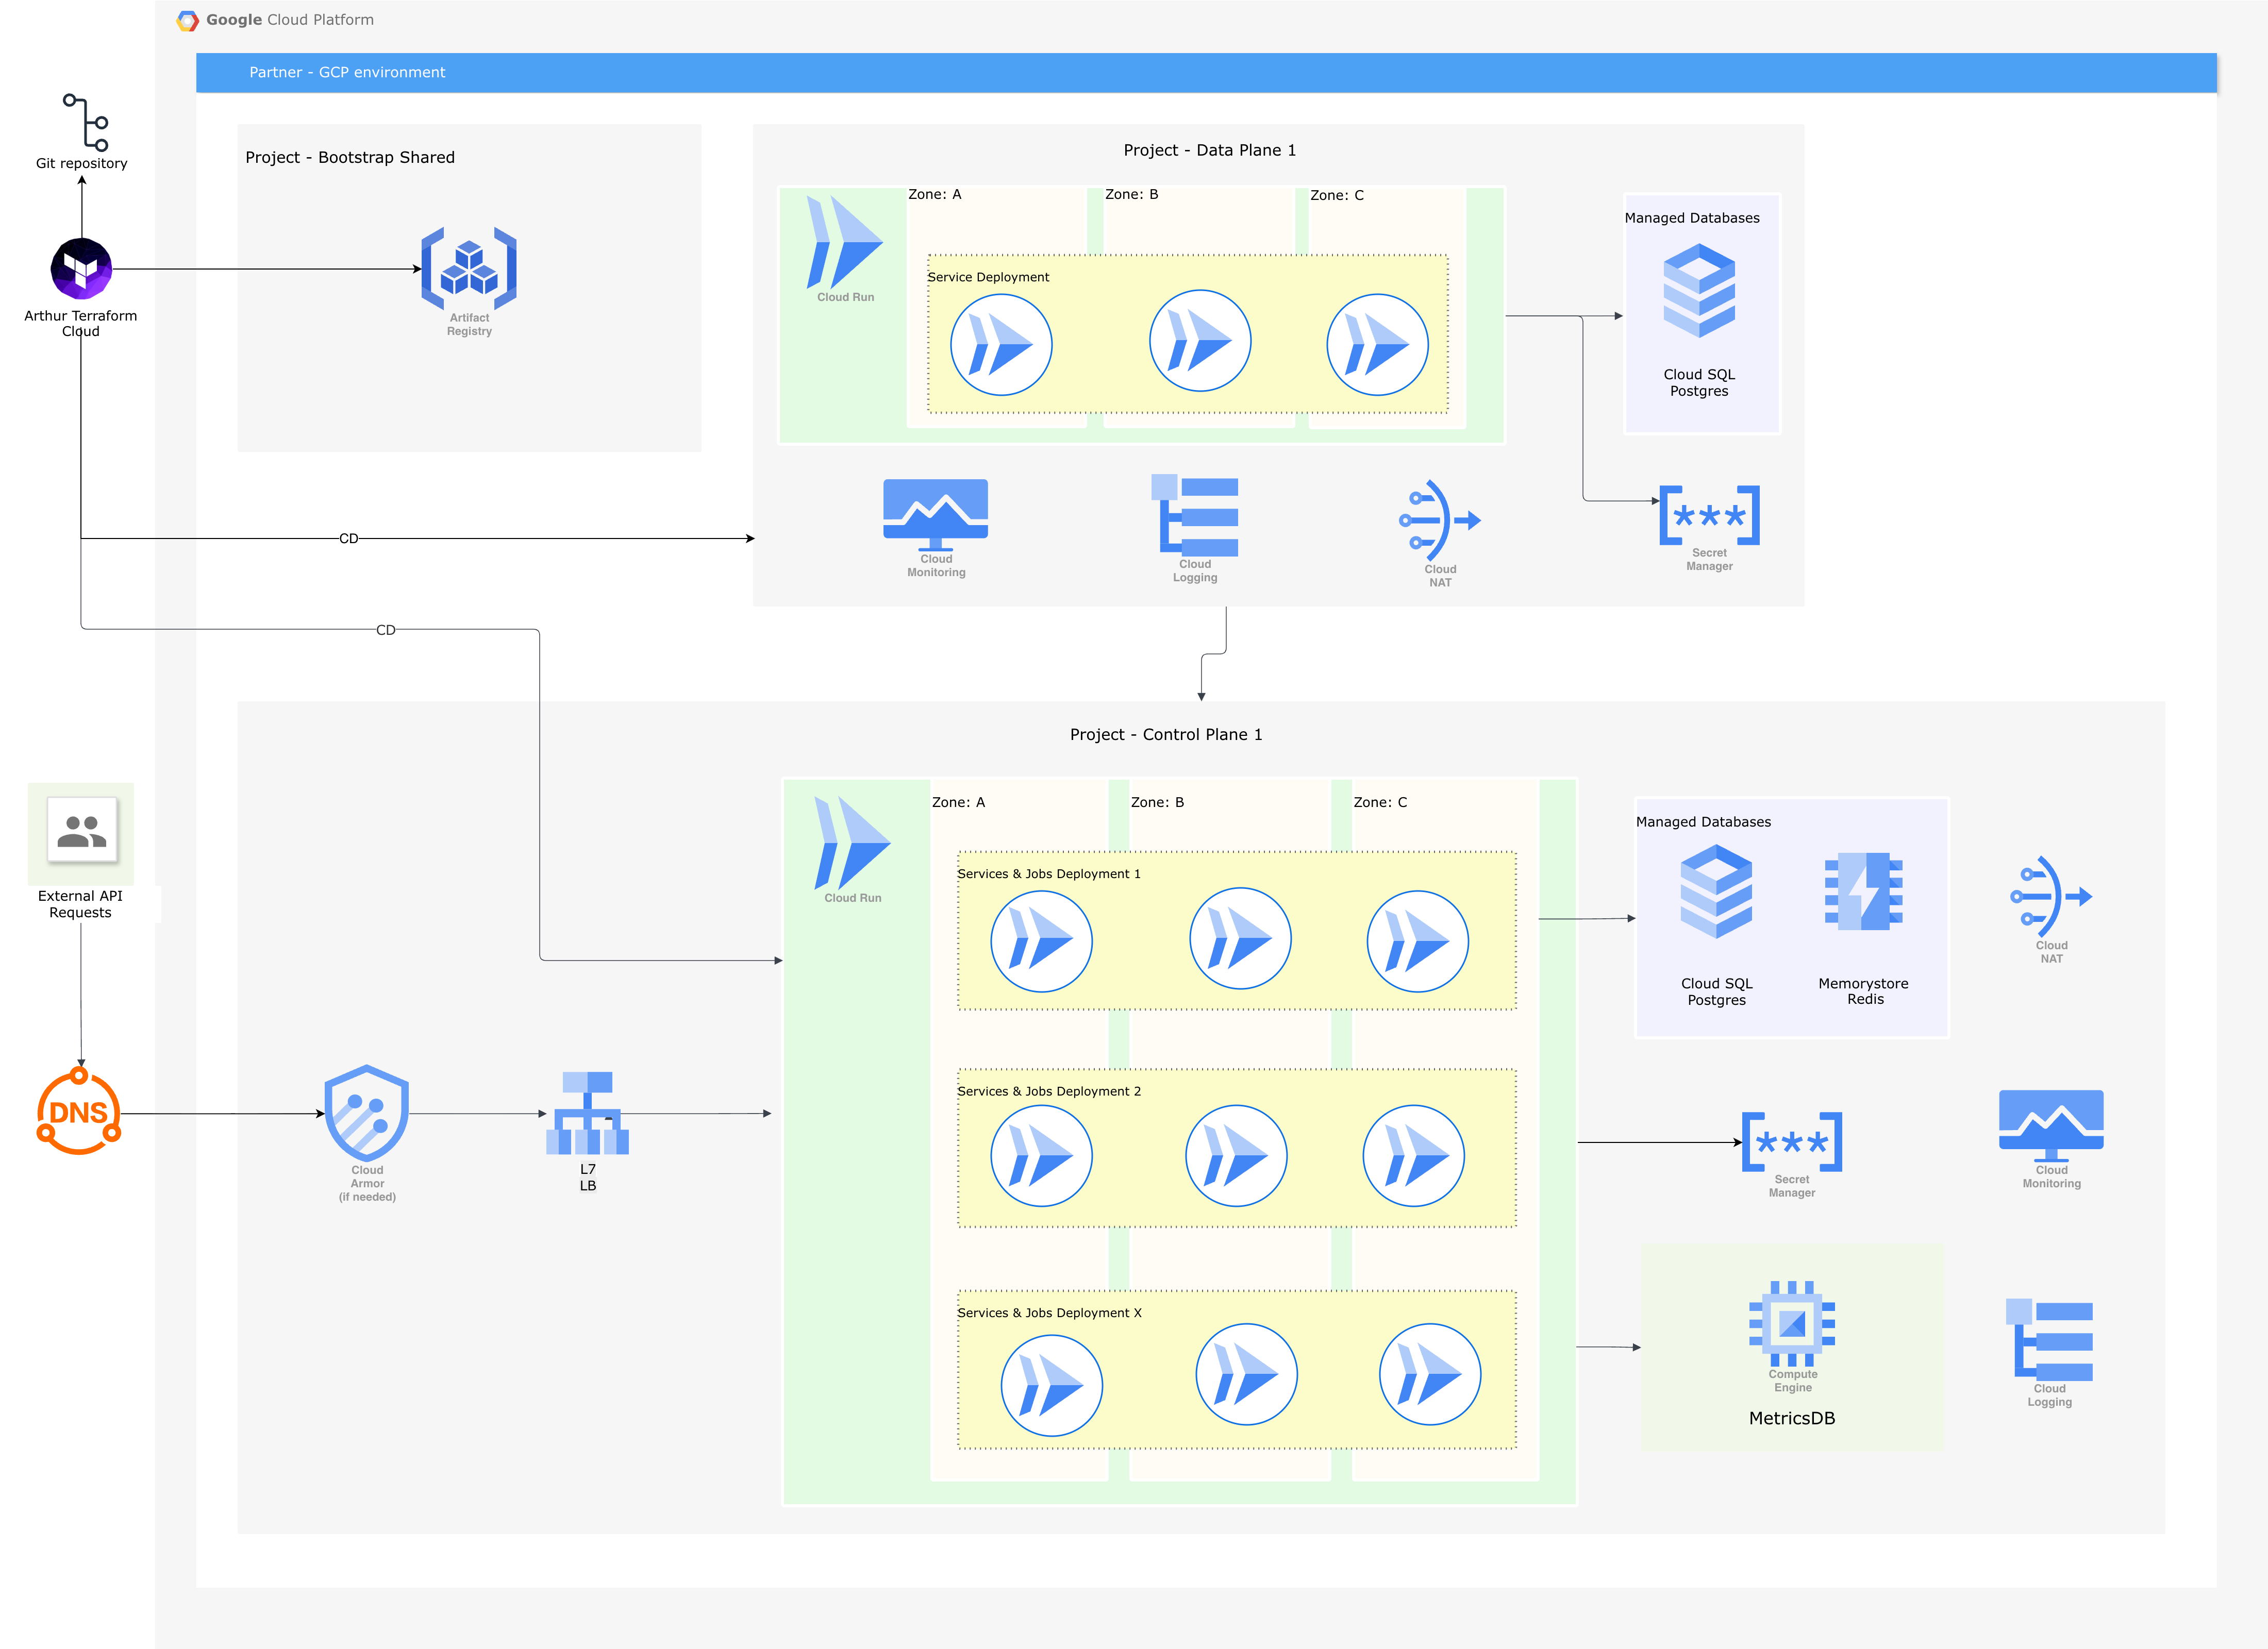
Task: Click the Cloud Armor shield icon
Action: point(366,1112)
